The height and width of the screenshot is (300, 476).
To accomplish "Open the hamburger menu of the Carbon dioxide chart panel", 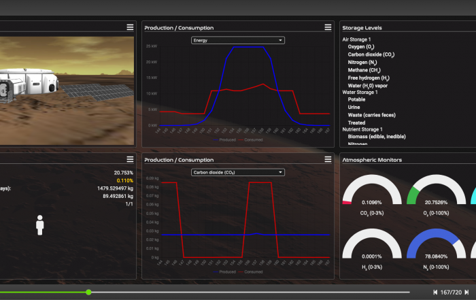I will (327, 159).
